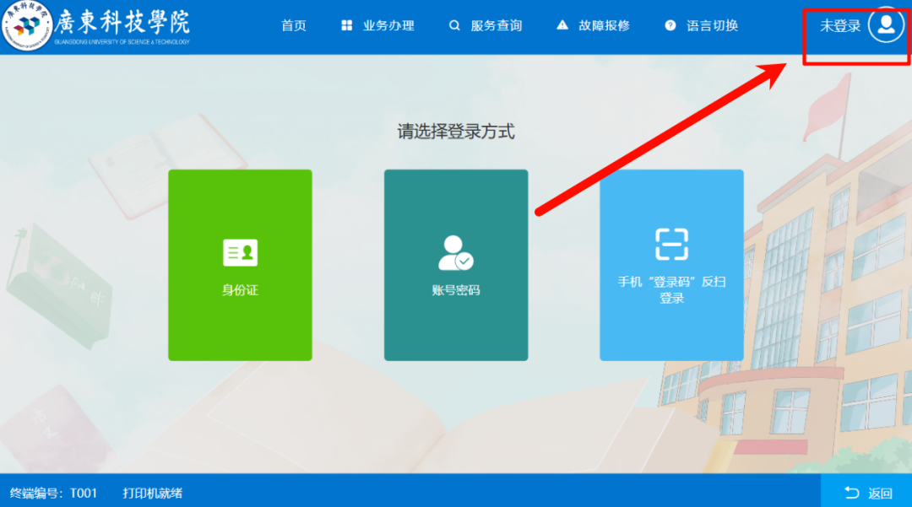The image size is (912, 507).
Task: Select the 故障报修 menu item
Action: (605, 25)
